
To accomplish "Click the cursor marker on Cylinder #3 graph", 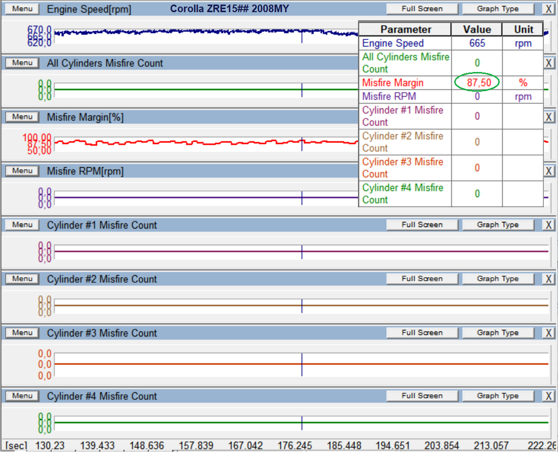I will [x=302, y=364].
